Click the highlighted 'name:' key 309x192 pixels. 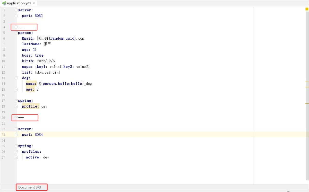(x=31, y=84)
